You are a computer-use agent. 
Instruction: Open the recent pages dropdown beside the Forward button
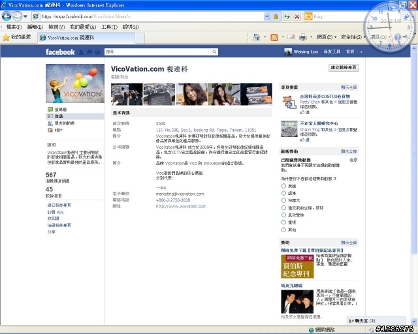(25, 16)
